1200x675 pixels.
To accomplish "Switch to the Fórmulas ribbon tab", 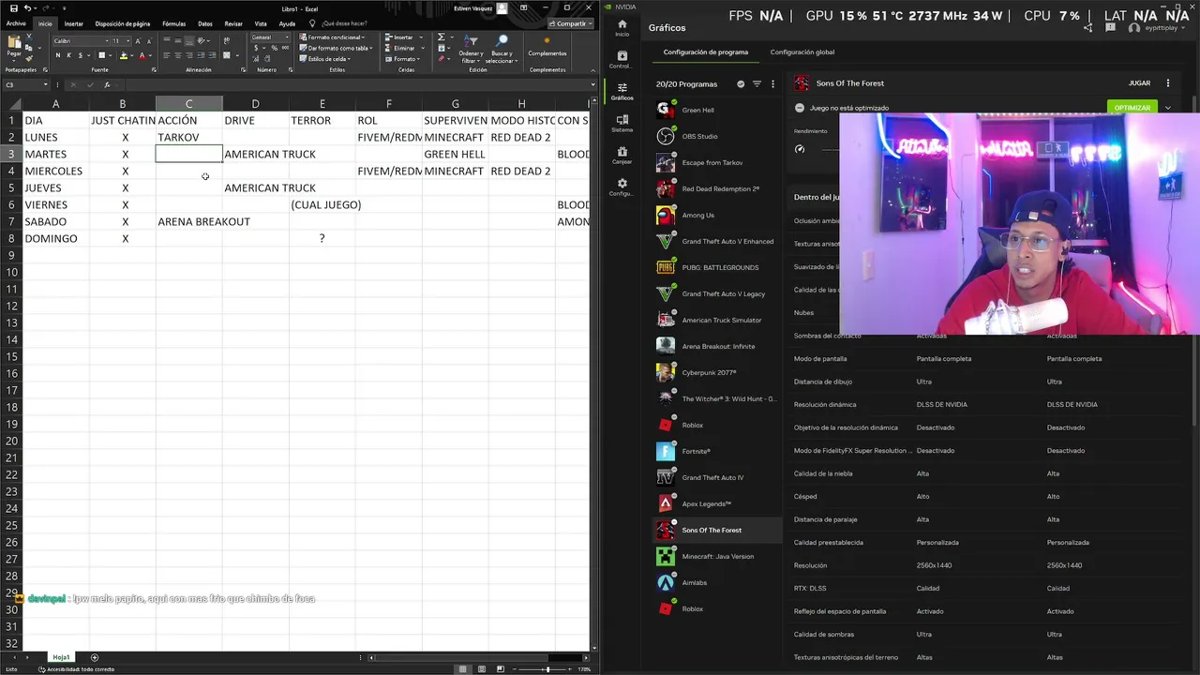I will coord(173,23).
